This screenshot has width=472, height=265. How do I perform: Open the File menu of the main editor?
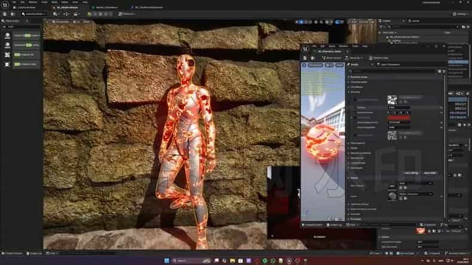[14, 2]
